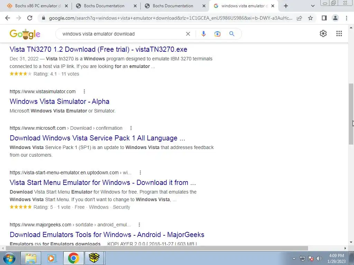Open more options for majorgeeks.com result
This screenshot has width=354, height=265.
pyautogui.click(x=139, y=225)
